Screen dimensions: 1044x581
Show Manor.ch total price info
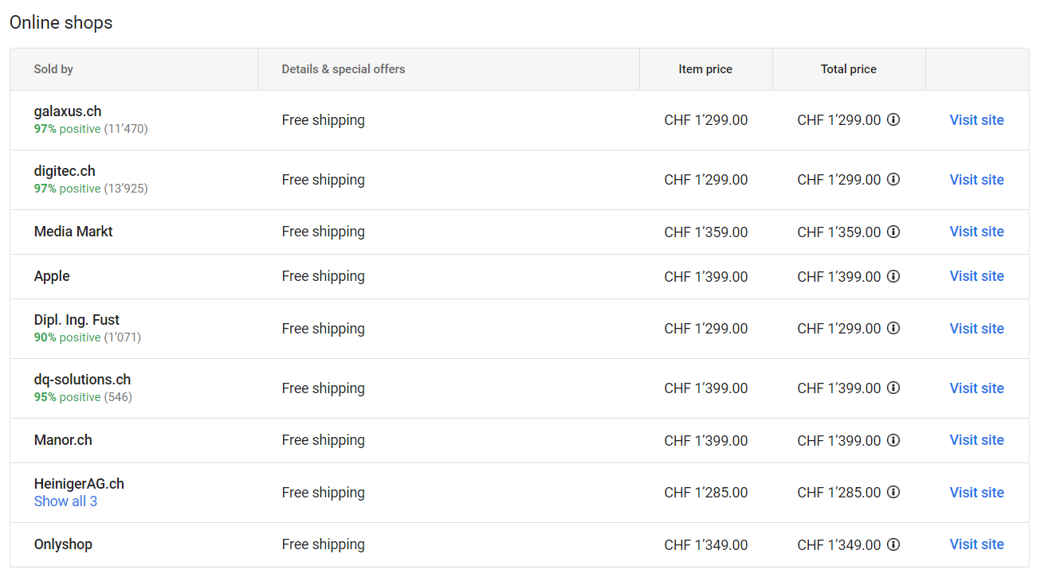(x=893, y=440)
